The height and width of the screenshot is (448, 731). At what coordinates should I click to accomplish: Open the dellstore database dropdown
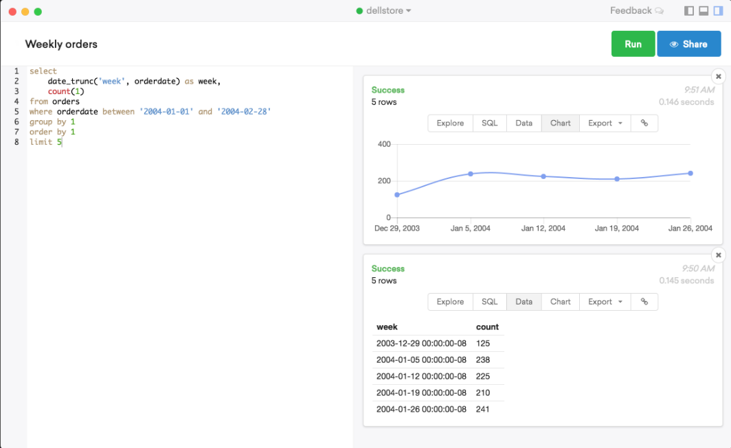(383, 10)
